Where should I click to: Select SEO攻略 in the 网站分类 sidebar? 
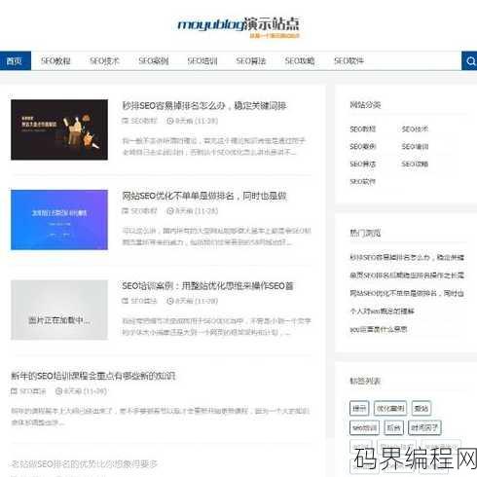coord(415,165)
